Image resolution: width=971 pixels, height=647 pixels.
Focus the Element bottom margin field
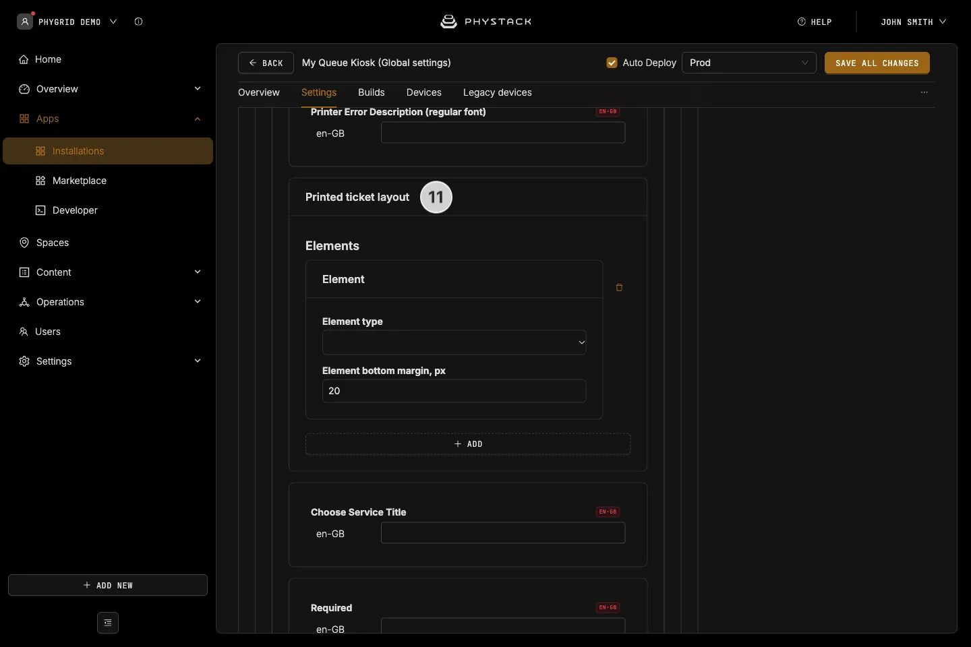pyautogui.click(x=454, y=391)
